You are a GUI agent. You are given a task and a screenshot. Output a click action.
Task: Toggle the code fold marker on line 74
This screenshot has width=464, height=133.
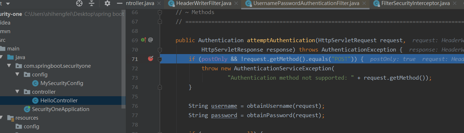click(x=160, y=87)
